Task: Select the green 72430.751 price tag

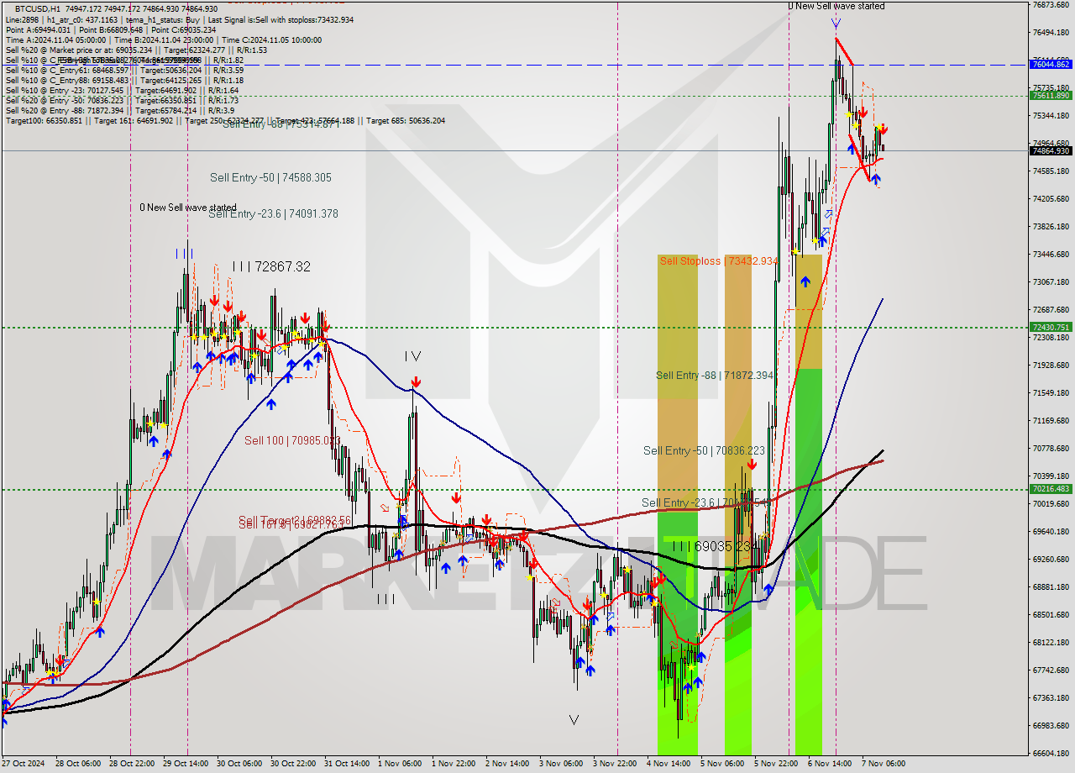Action: coord(1051,327)
